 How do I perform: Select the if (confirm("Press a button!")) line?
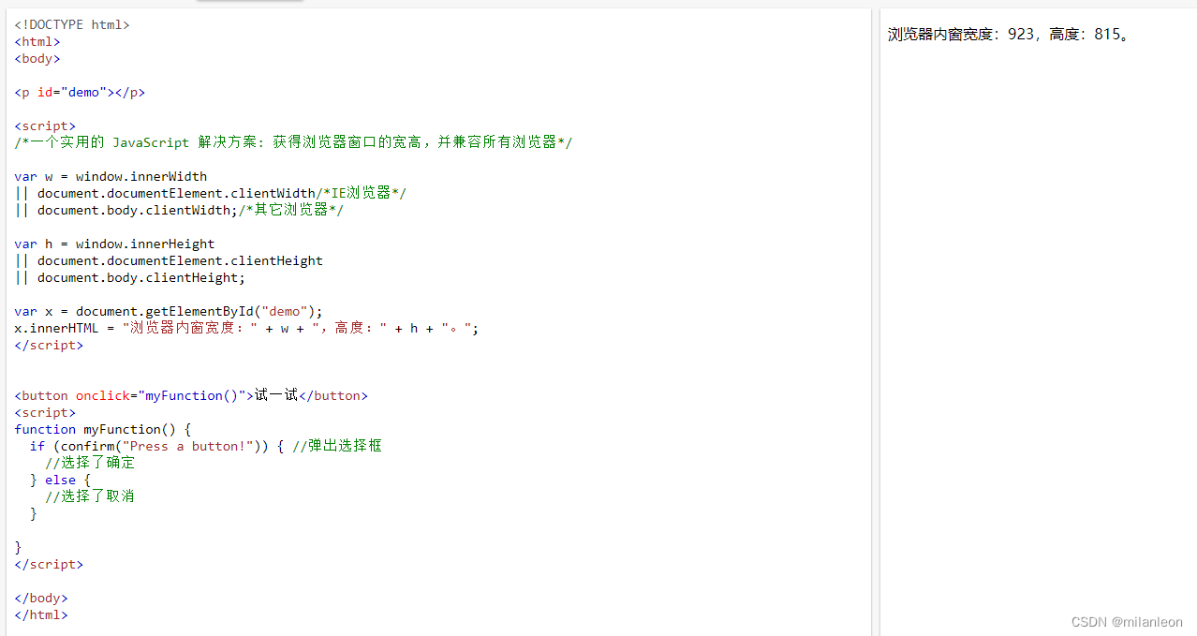coord(205,446)
